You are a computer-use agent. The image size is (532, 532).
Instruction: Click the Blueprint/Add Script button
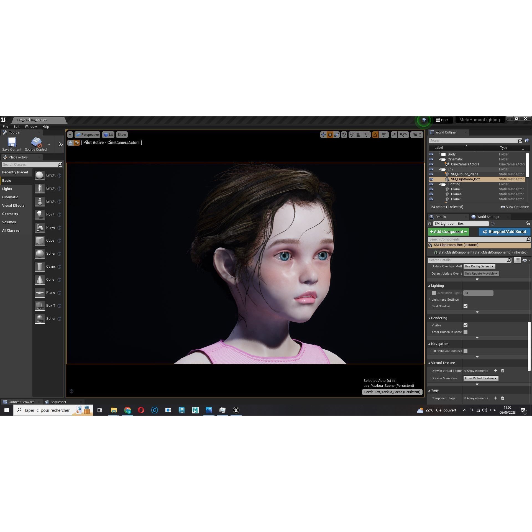coord(504,231)
